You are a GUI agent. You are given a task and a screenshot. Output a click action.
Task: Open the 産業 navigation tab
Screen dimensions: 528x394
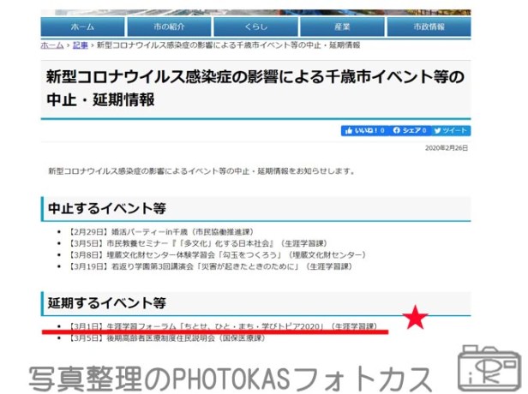(x=342, y=27)
